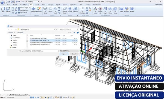Select the HOUSING PROJECT file in the list

[54, 40]
